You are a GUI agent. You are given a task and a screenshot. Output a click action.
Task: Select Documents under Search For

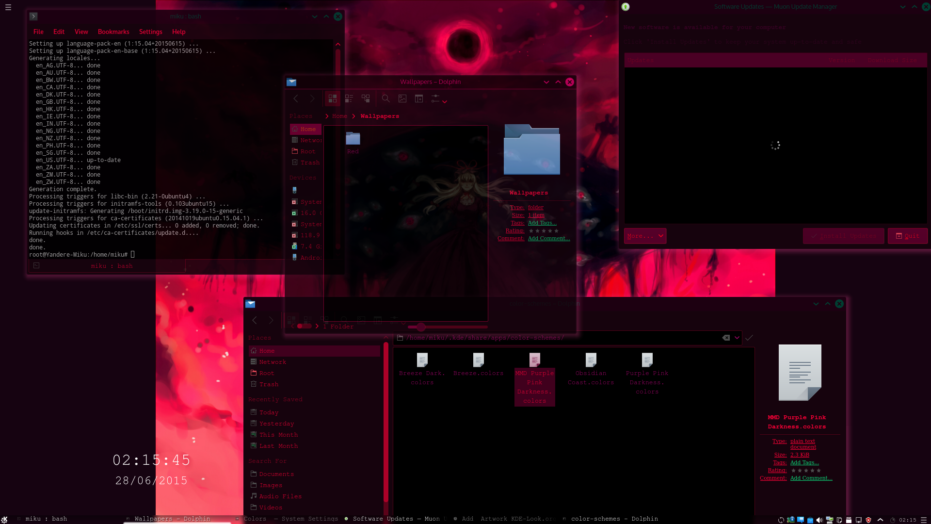314,474
